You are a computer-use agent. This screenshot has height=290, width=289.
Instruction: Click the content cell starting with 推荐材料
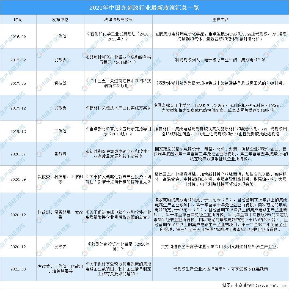point(221,132)
